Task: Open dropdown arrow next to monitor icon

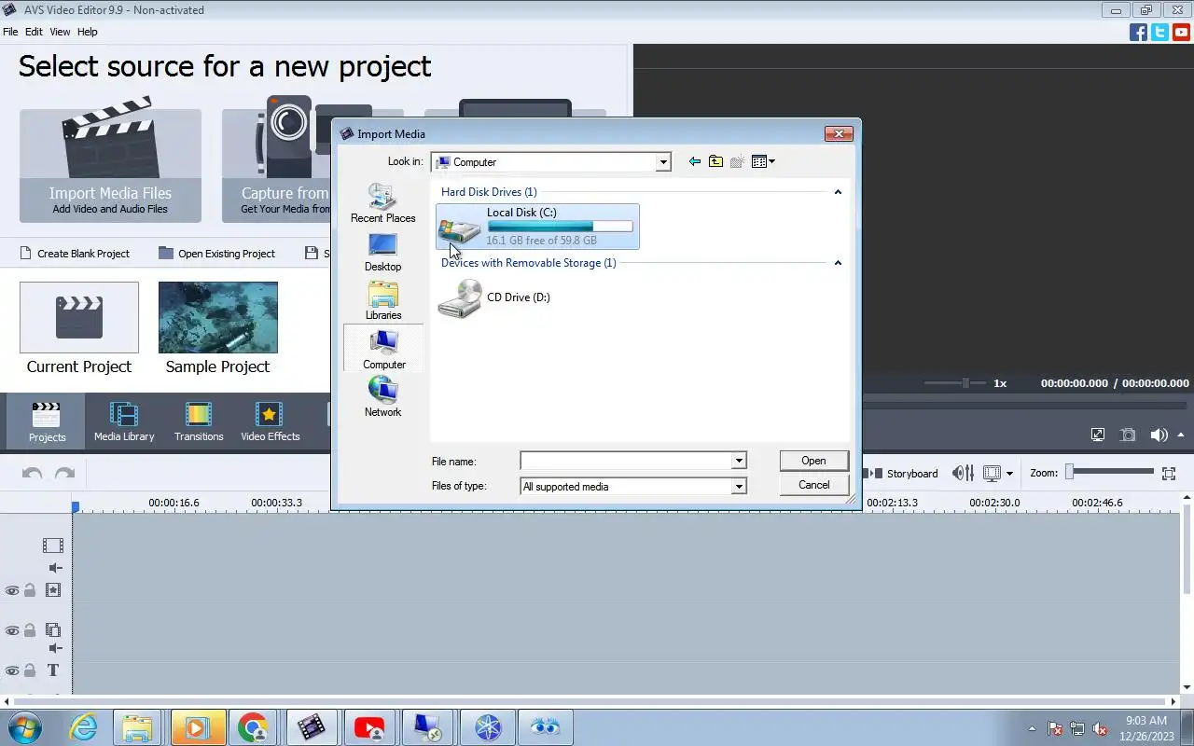Action: pos(1009,474)
